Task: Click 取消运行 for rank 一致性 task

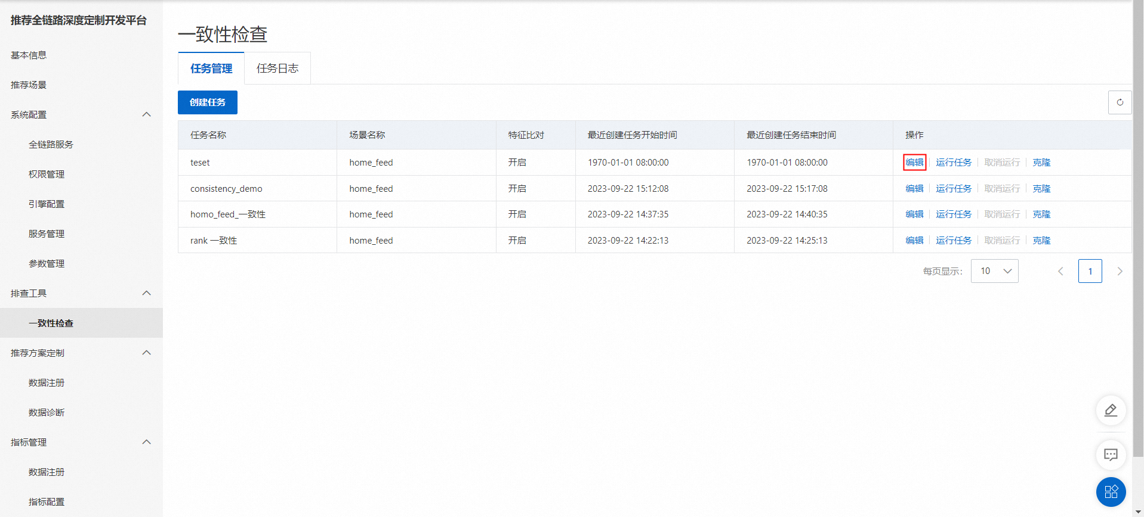Action: (1002, 240)
